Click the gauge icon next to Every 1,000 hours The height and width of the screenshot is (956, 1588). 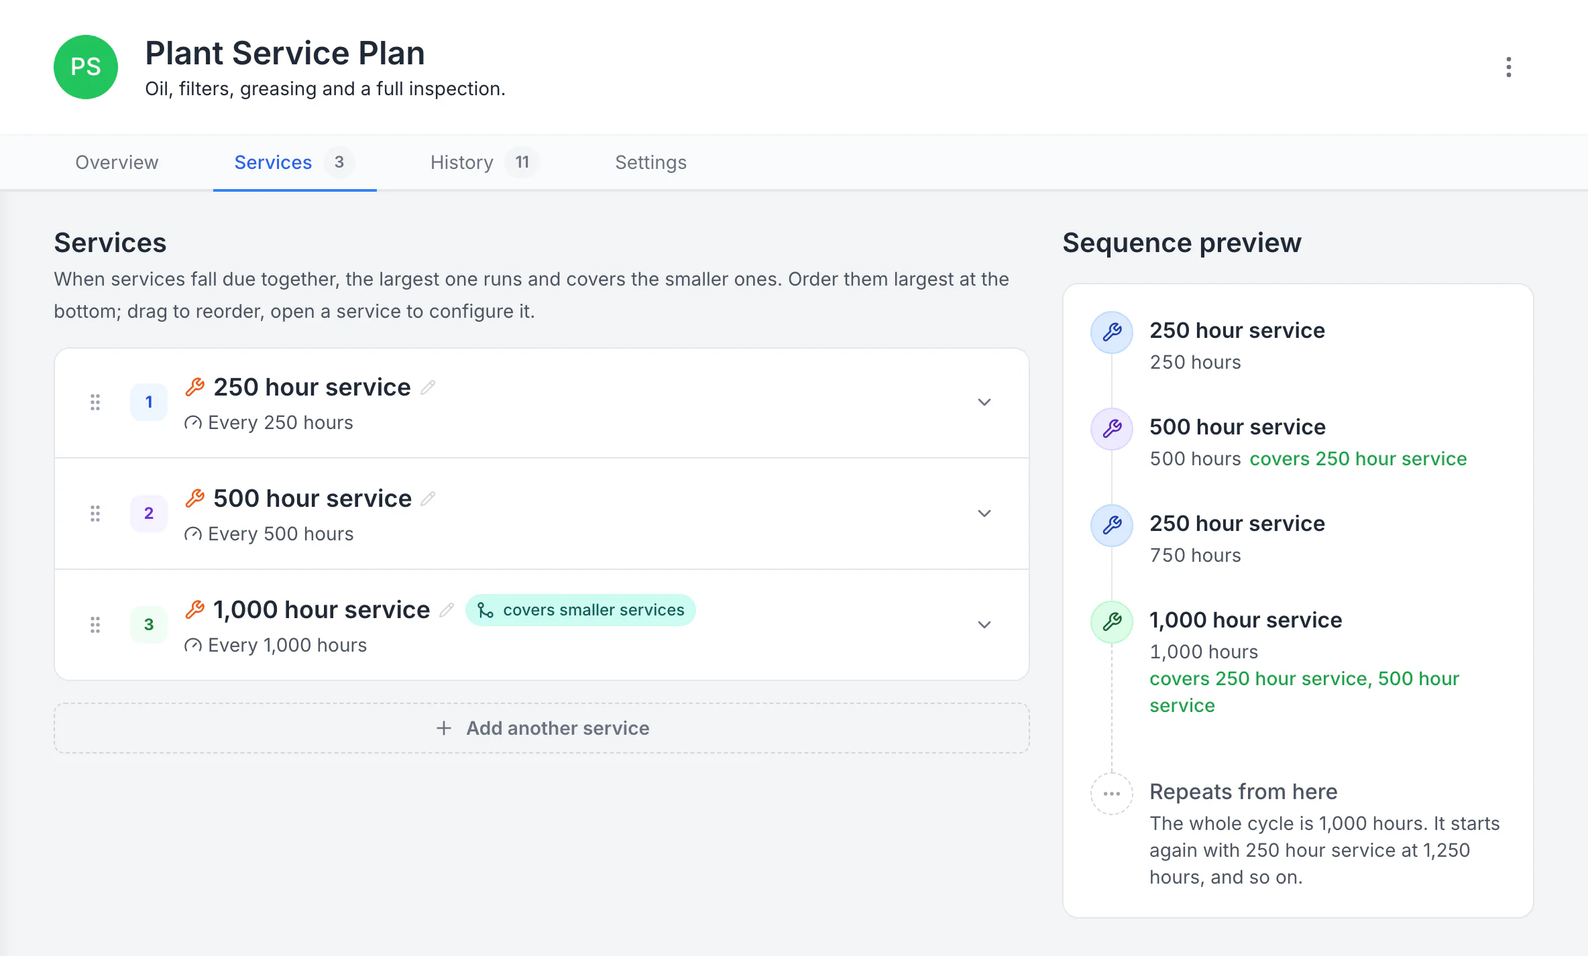click(193, 646)
